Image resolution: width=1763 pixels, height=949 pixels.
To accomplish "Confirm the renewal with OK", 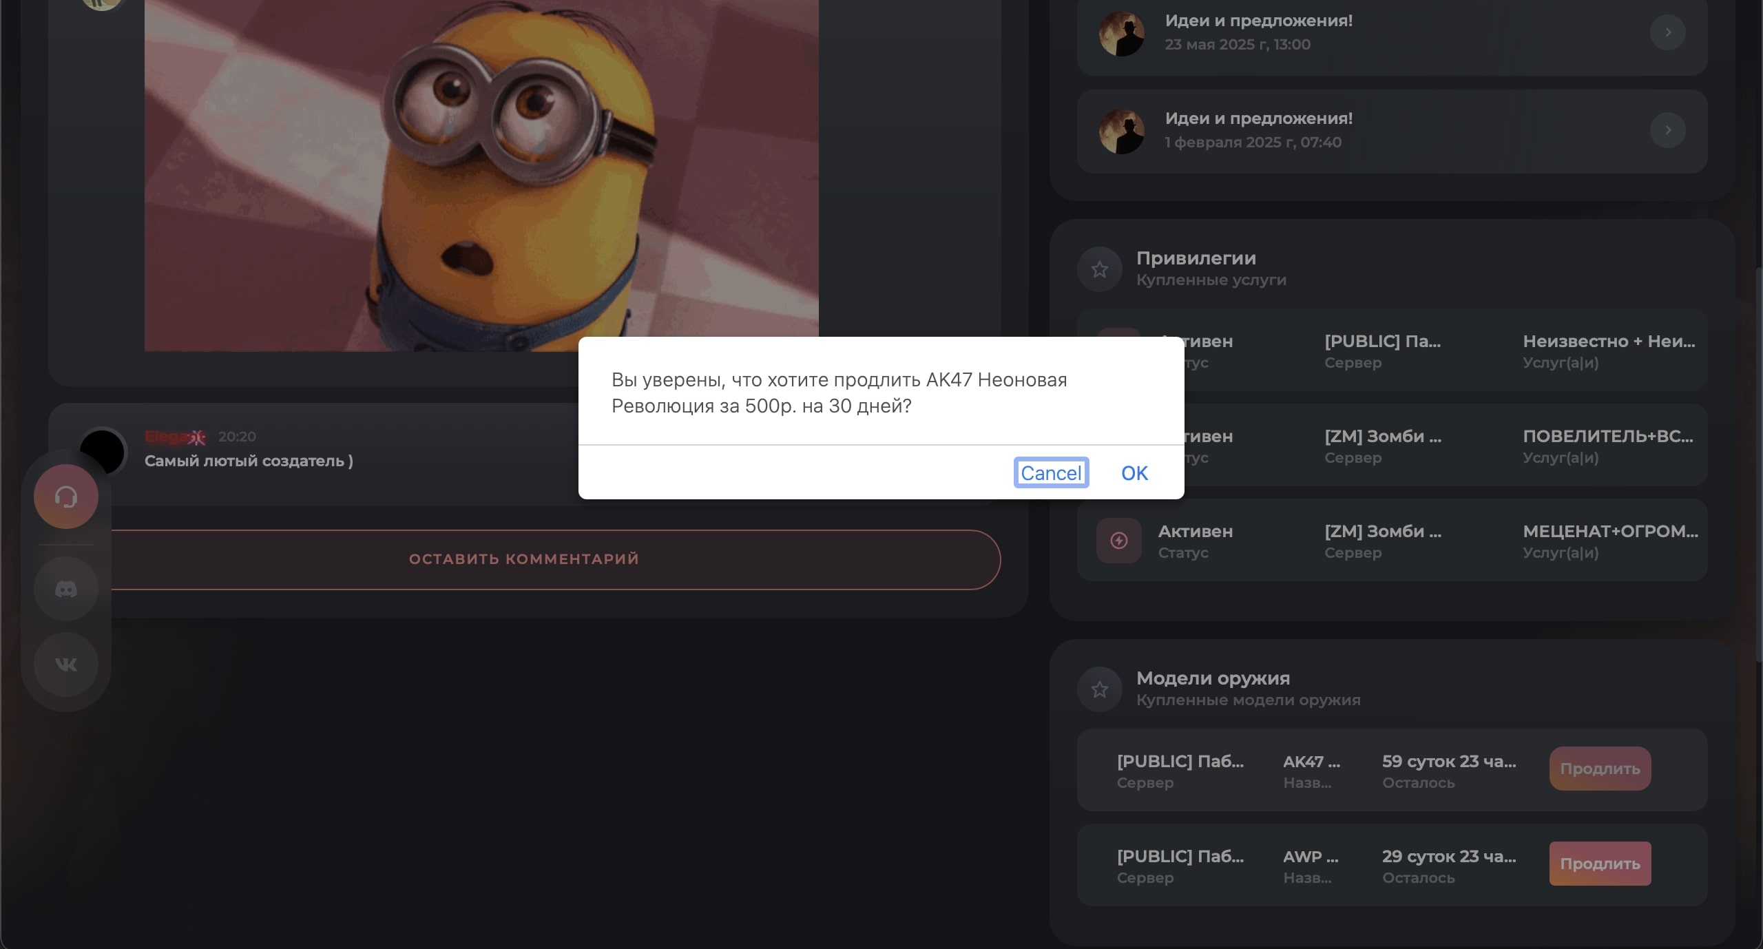I will 1134,472.
